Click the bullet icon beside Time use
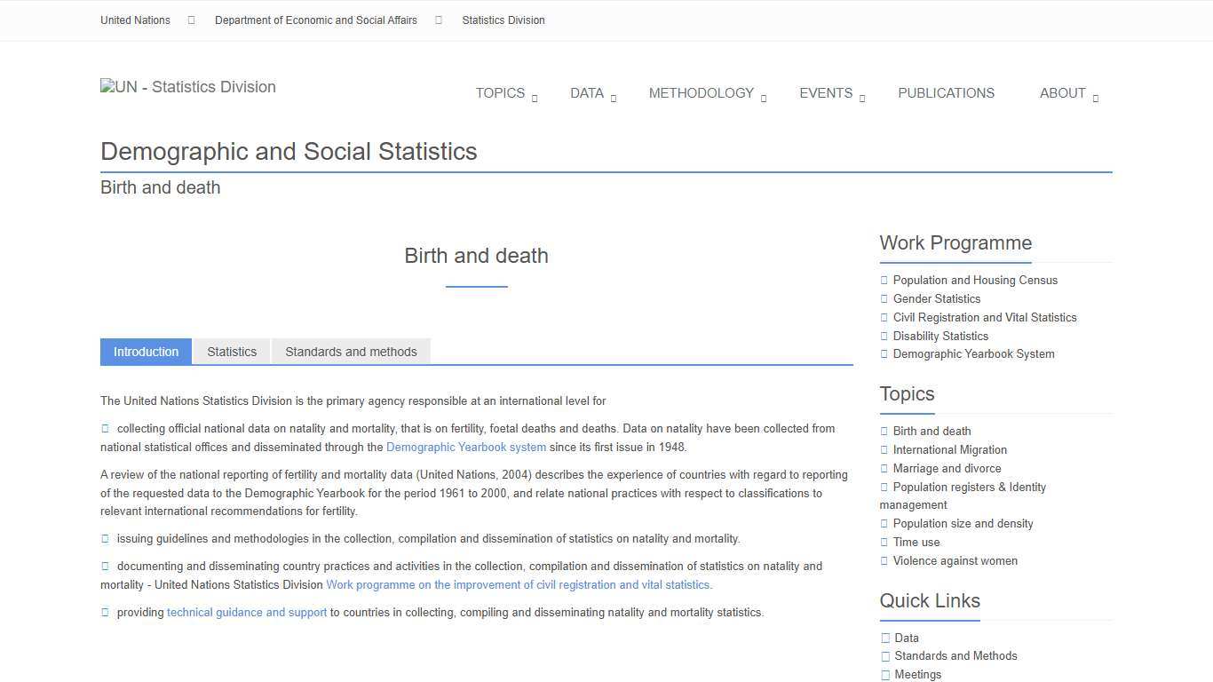This screenshot has width=1213, height=682. [884, 542]
